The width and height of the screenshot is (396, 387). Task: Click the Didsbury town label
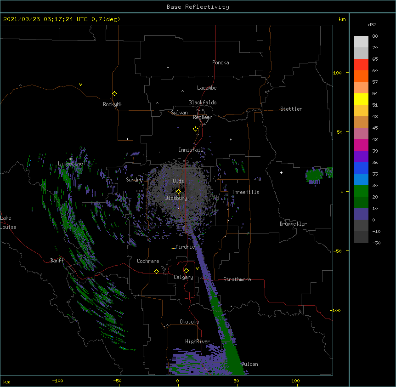(x=176, y=198)
